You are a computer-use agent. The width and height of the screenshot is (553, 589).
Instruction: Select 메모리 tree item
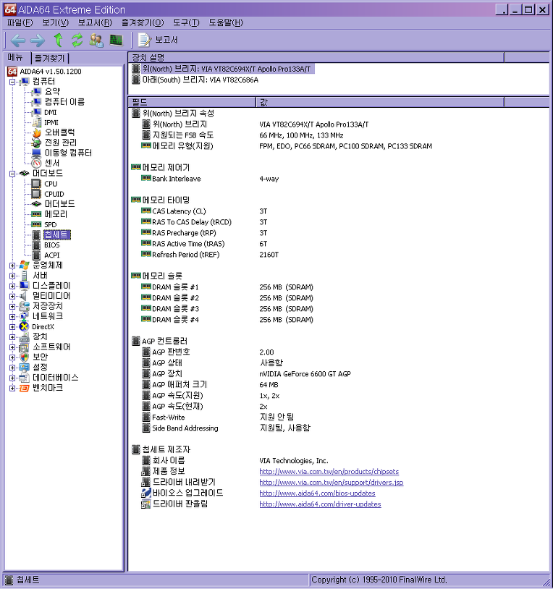click(56, 214)
